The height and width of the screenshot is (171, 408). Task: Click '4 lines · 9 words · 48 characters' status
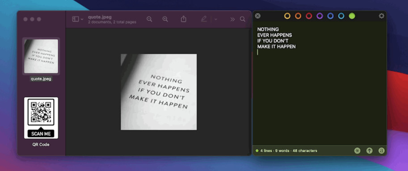coord(289,151)
